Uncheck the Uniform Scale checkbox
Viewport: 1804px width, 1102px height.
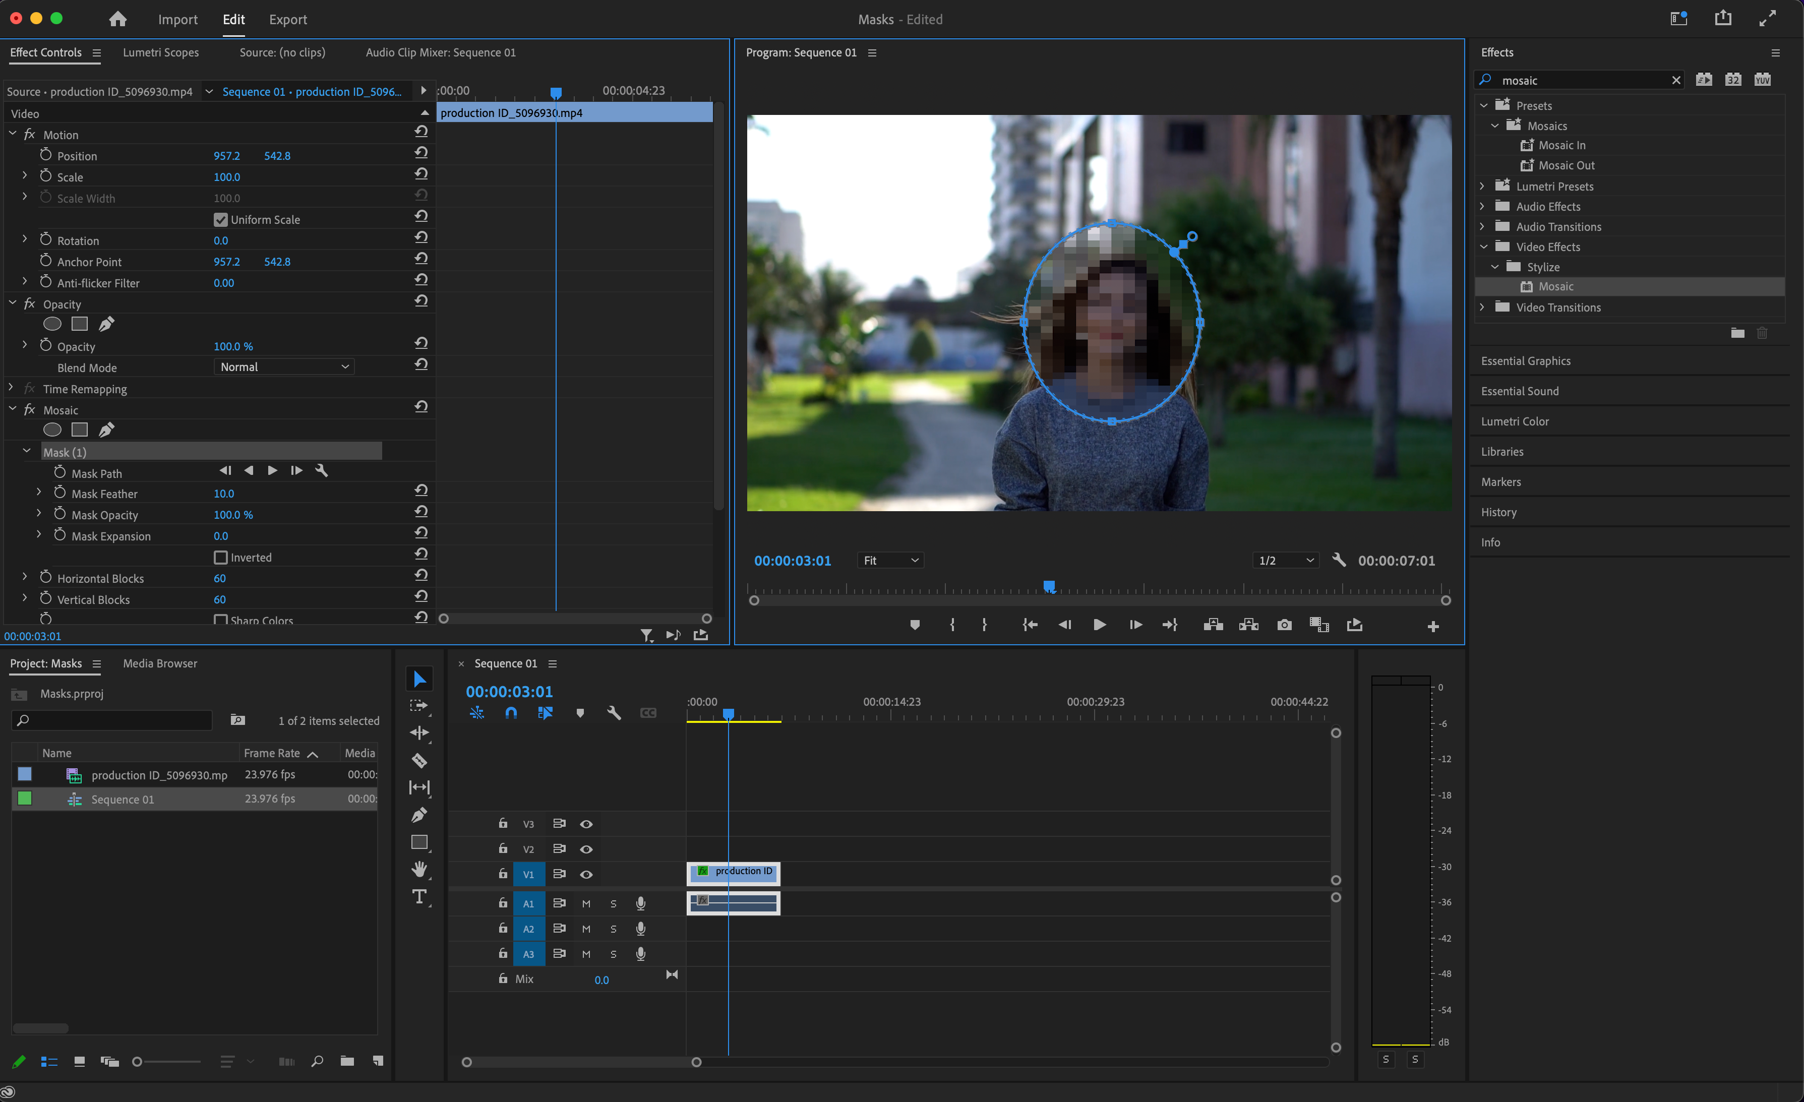220,220
